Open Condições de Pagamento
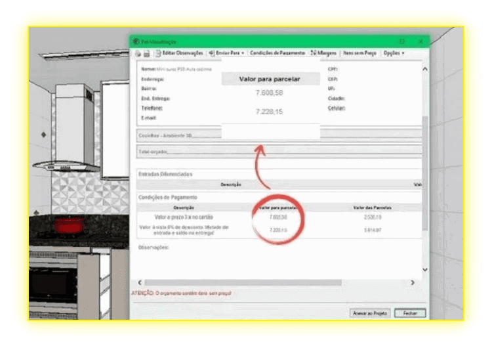 point(278,53)
